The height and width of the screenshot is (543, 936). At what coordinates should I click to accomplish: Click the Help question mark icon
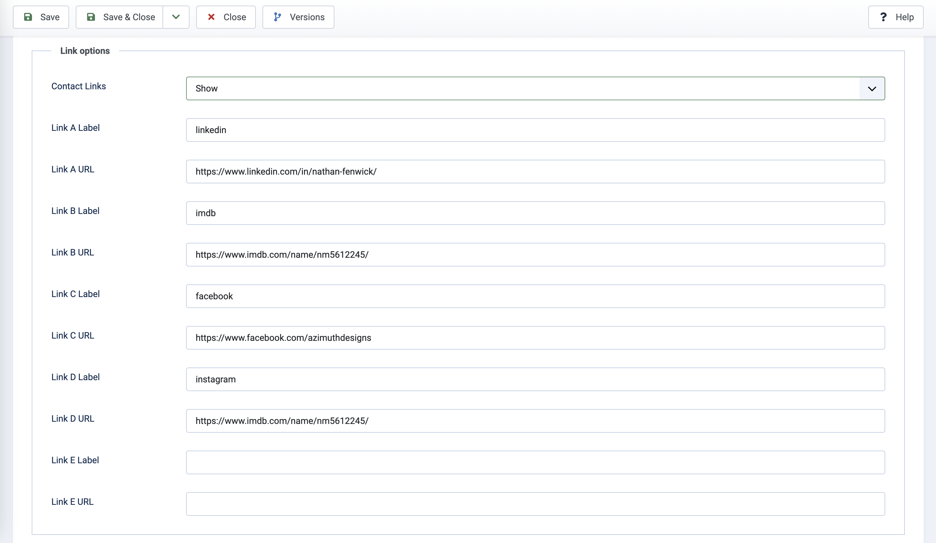click(883, 17)
